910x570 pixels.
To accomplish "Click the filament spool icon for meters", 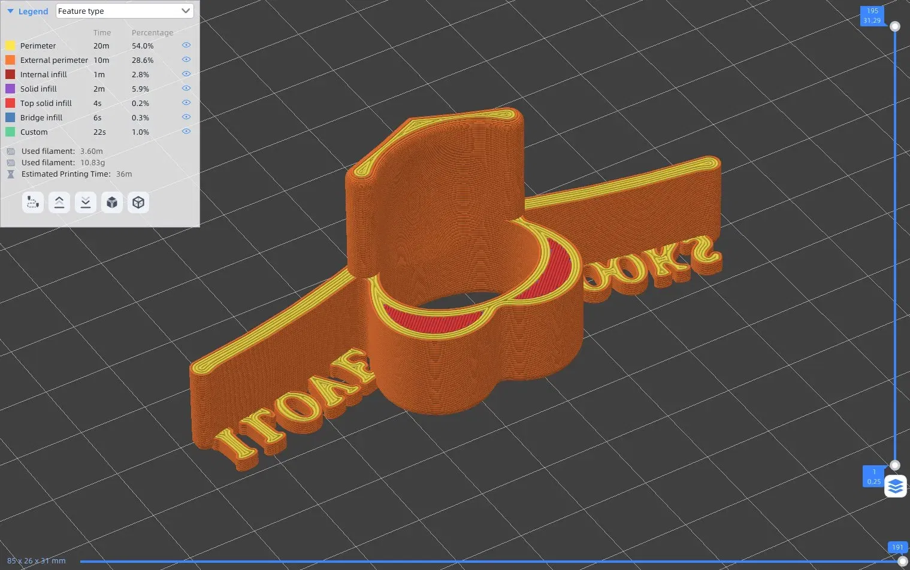I will pos(11,151).
